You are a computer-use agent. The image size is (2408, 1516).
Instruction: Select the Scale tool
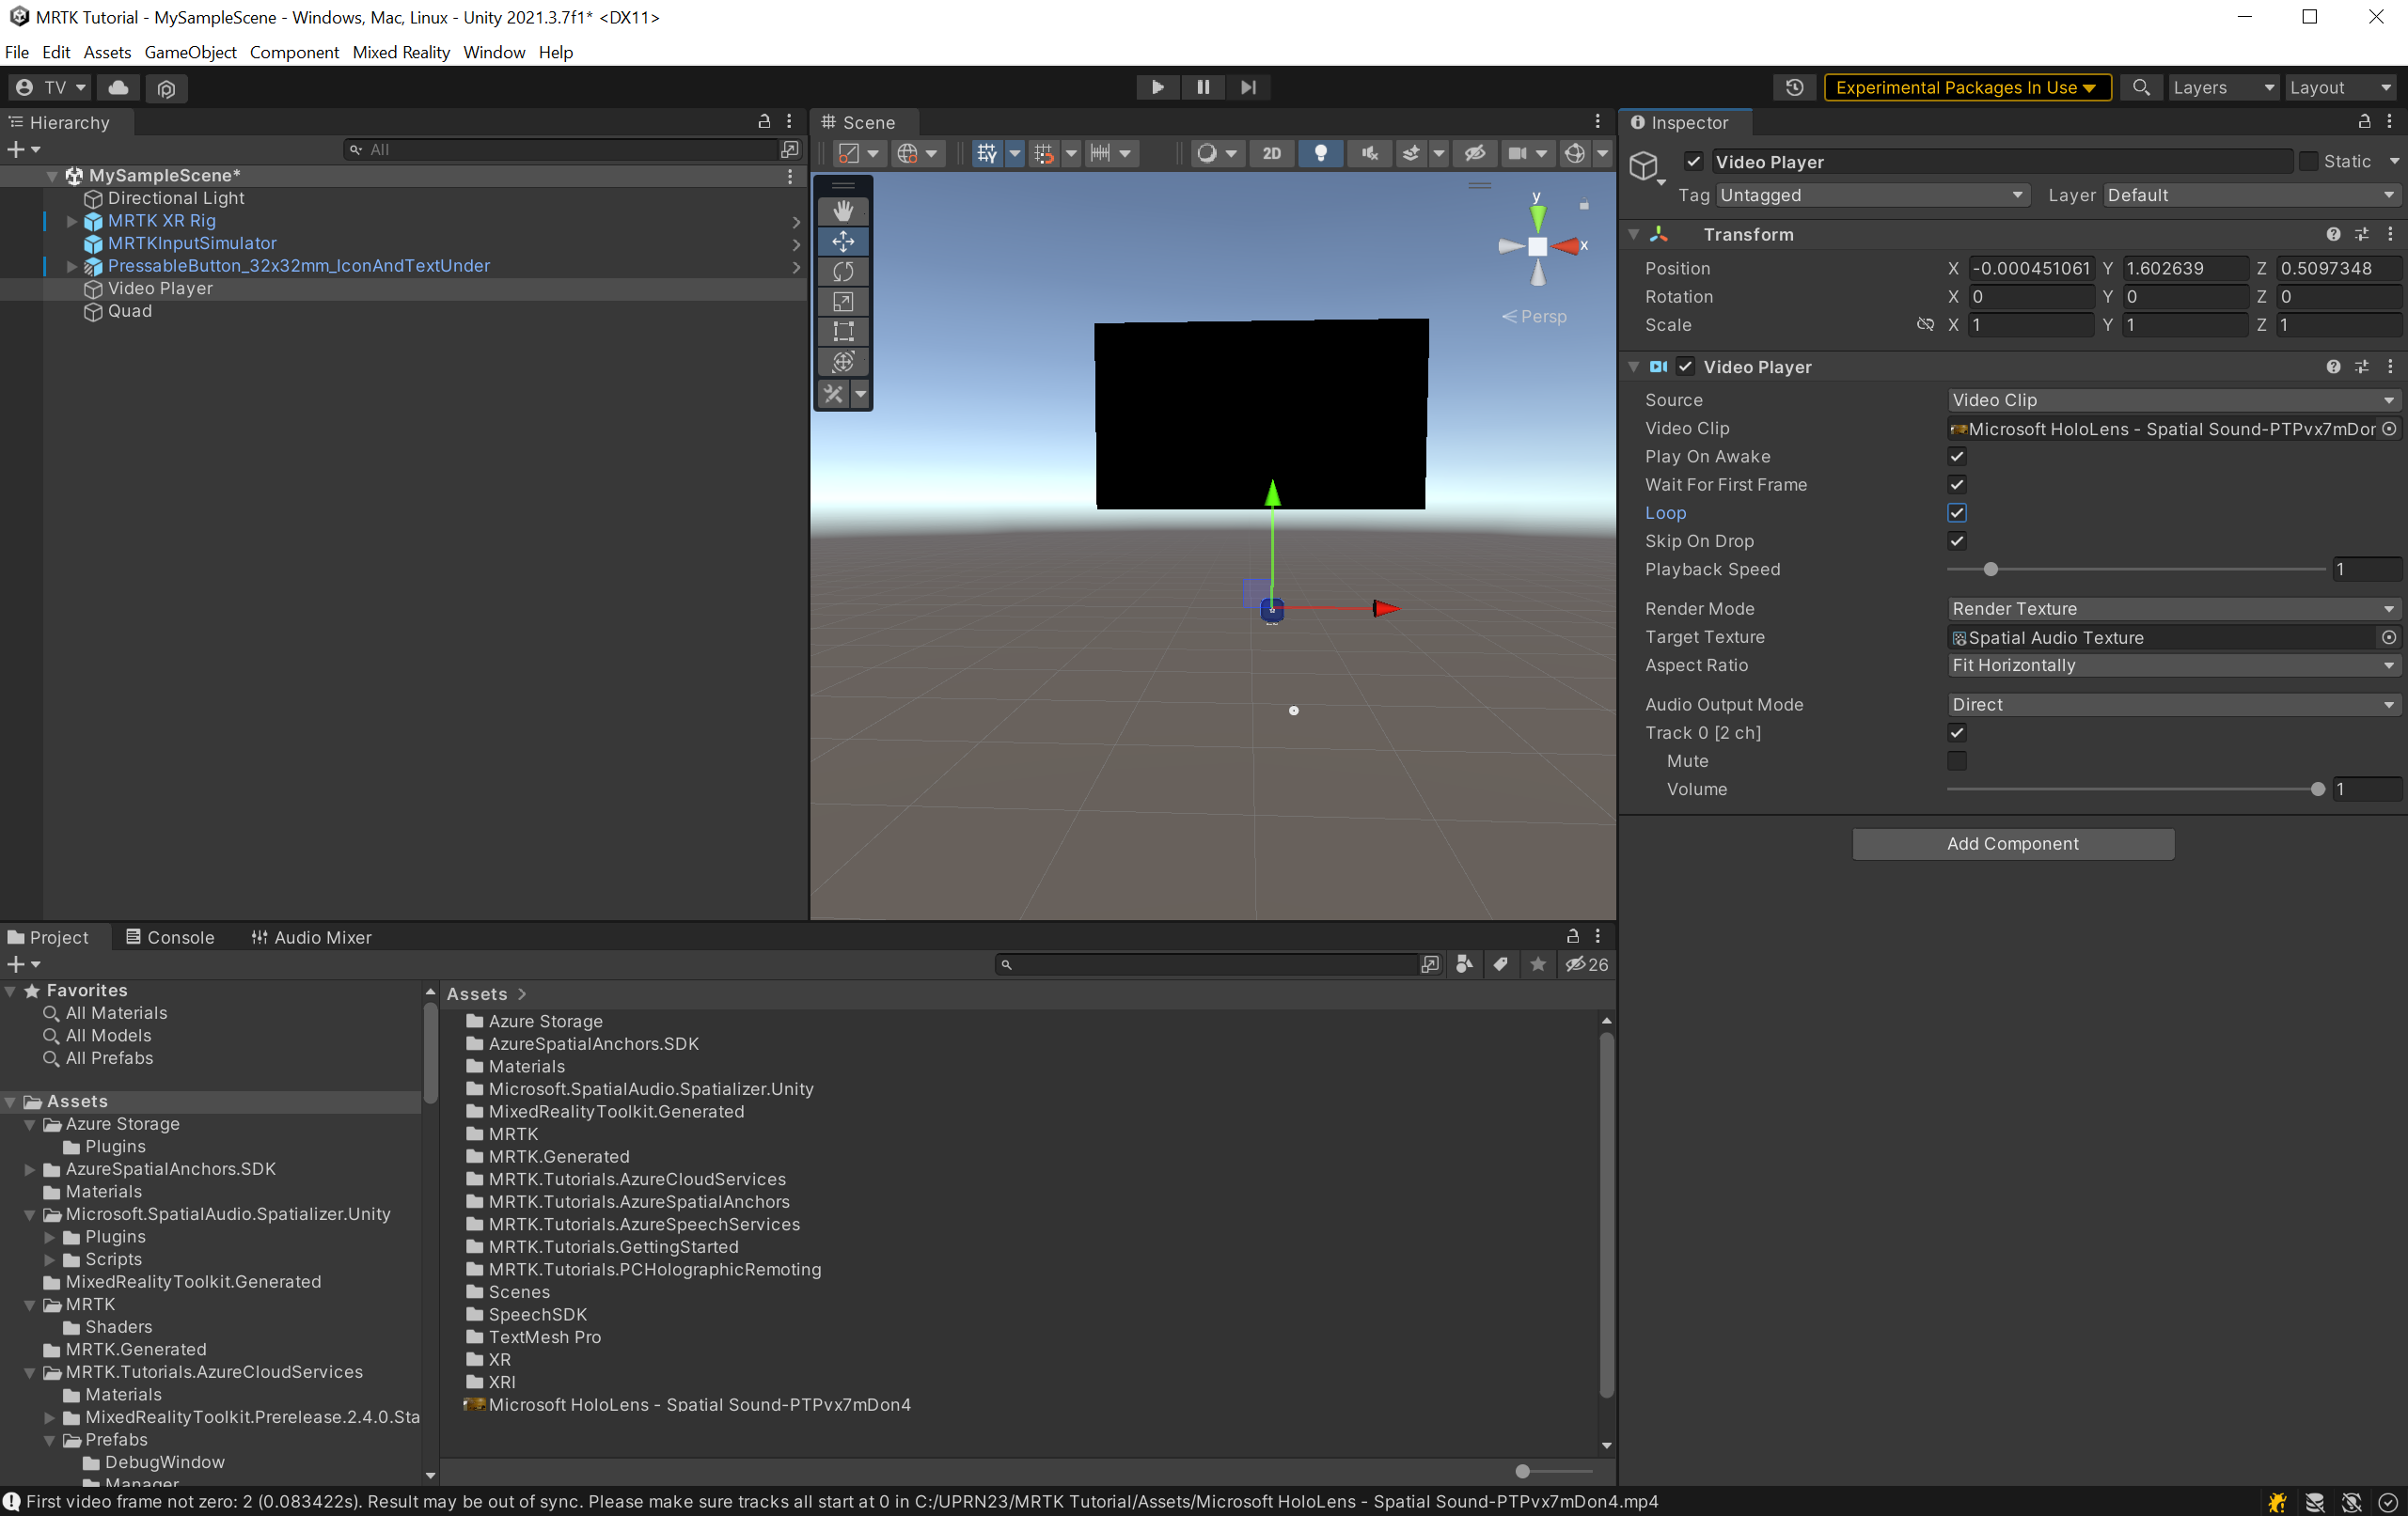pos(842,301)
